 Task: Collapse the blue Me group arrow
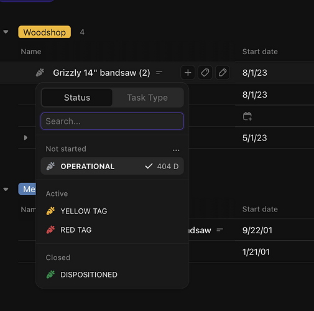tap(6, 189)
